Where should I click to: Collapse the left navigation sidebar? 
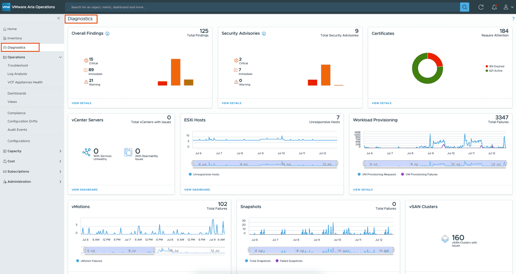click(58, 18)
